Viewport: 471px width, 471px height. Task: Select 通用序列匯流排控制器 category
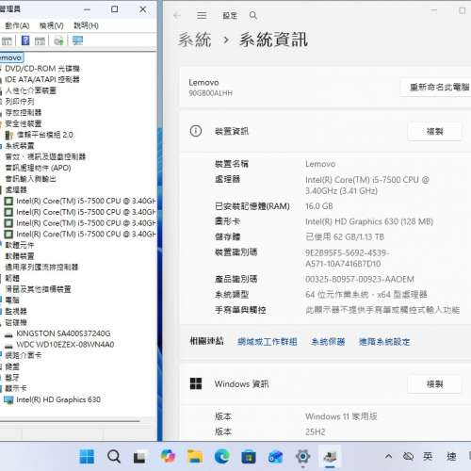(x=41, y=267)
